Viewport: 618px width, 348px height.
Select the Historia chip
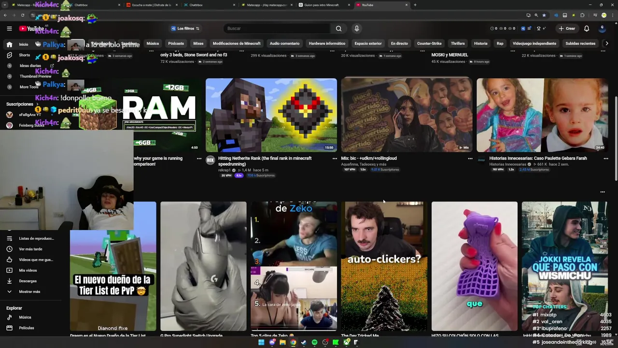pos(480,43)
